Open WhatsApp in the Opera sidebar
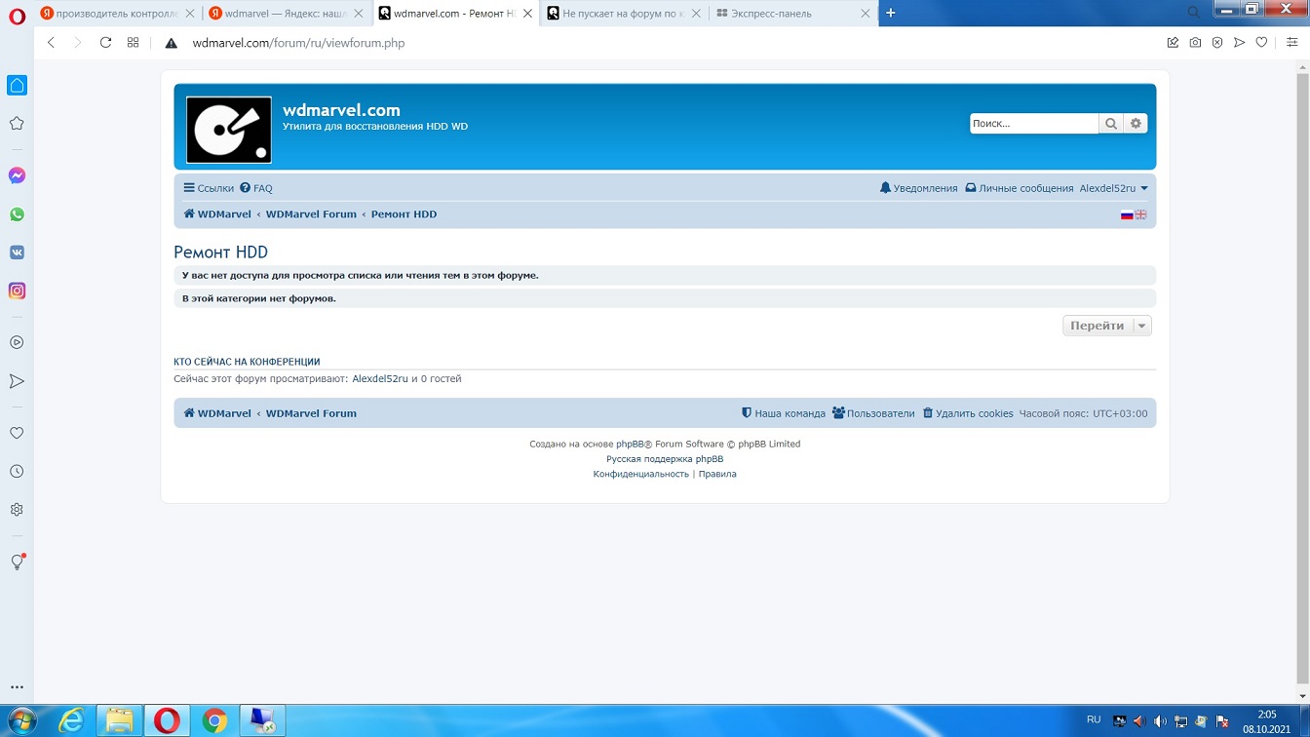This screenshot has width=1310, height=737. (17, 214)
